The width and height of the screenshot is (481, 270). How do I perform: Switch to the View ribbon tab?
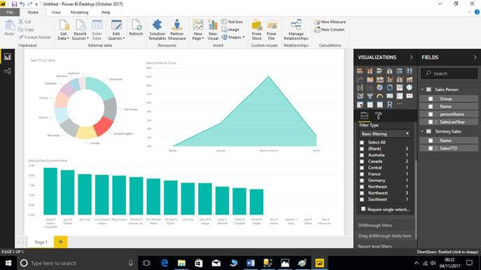click(56, 13)
